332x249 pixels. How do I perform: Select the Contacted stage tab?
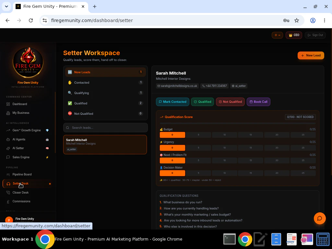(x=105, y=83)
